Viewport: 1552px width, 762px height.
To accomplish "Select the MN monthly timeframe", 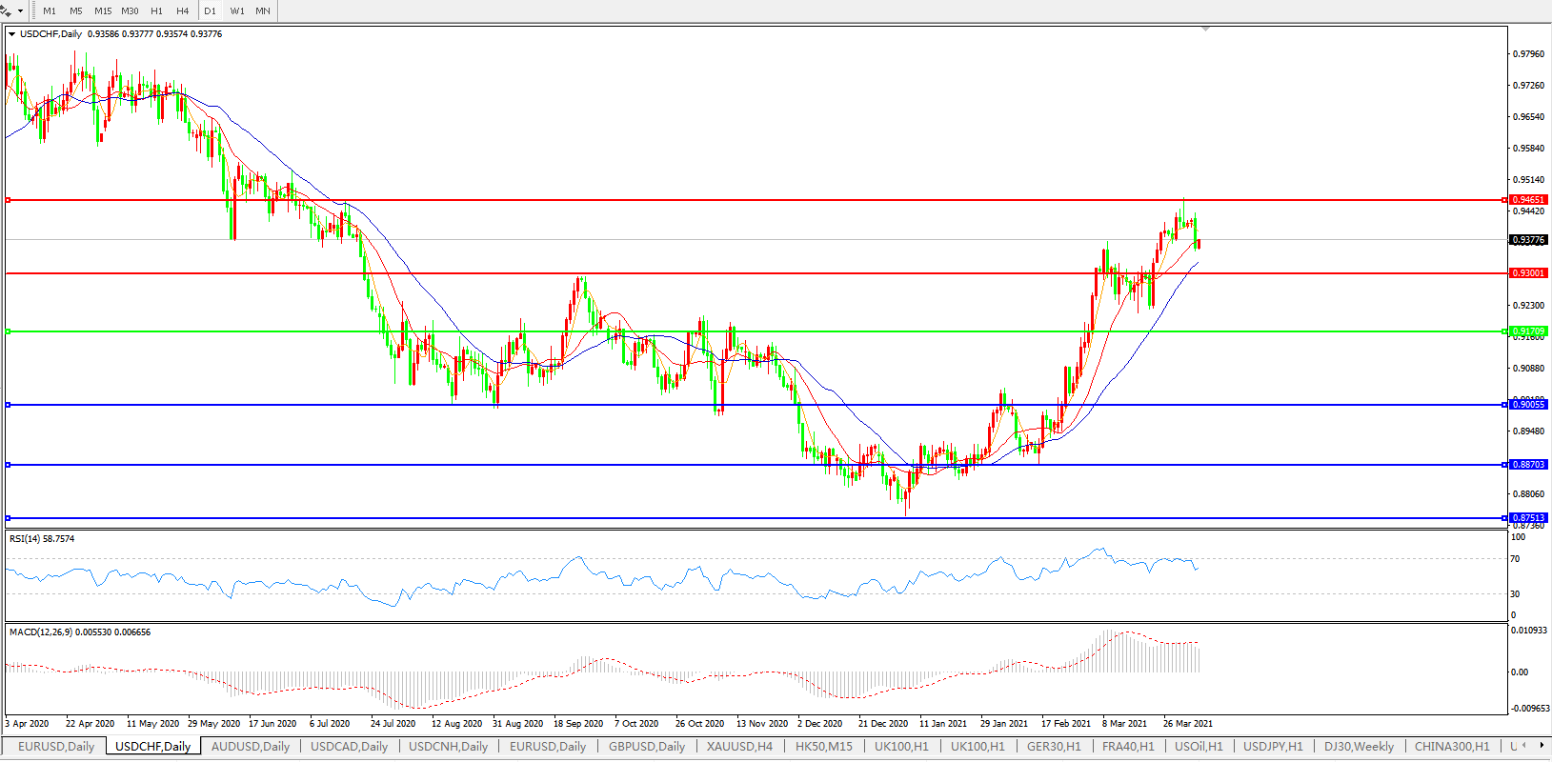I will point(263,11).
